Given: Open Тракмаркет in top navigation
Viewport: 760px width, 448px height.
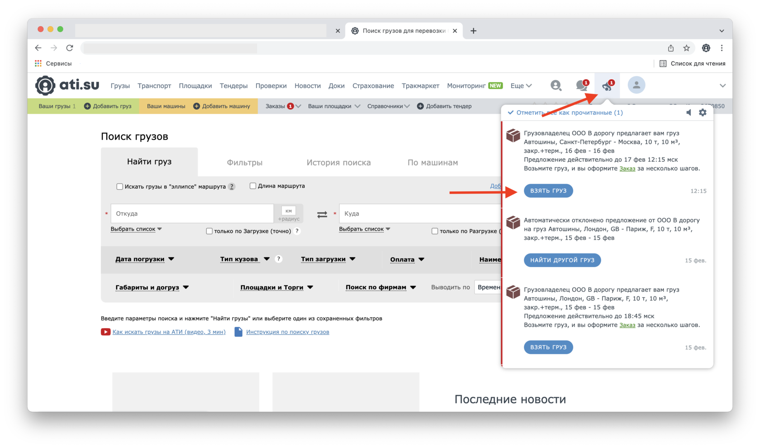Looking at the screenshot, I should tap(420, 85).
